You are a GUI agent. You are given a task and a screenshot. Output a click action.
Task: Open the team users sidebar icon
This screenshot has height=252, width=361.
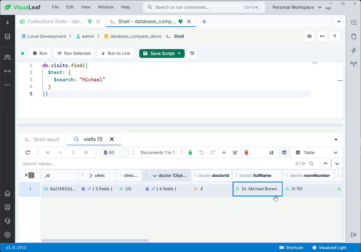click(7, 57)
